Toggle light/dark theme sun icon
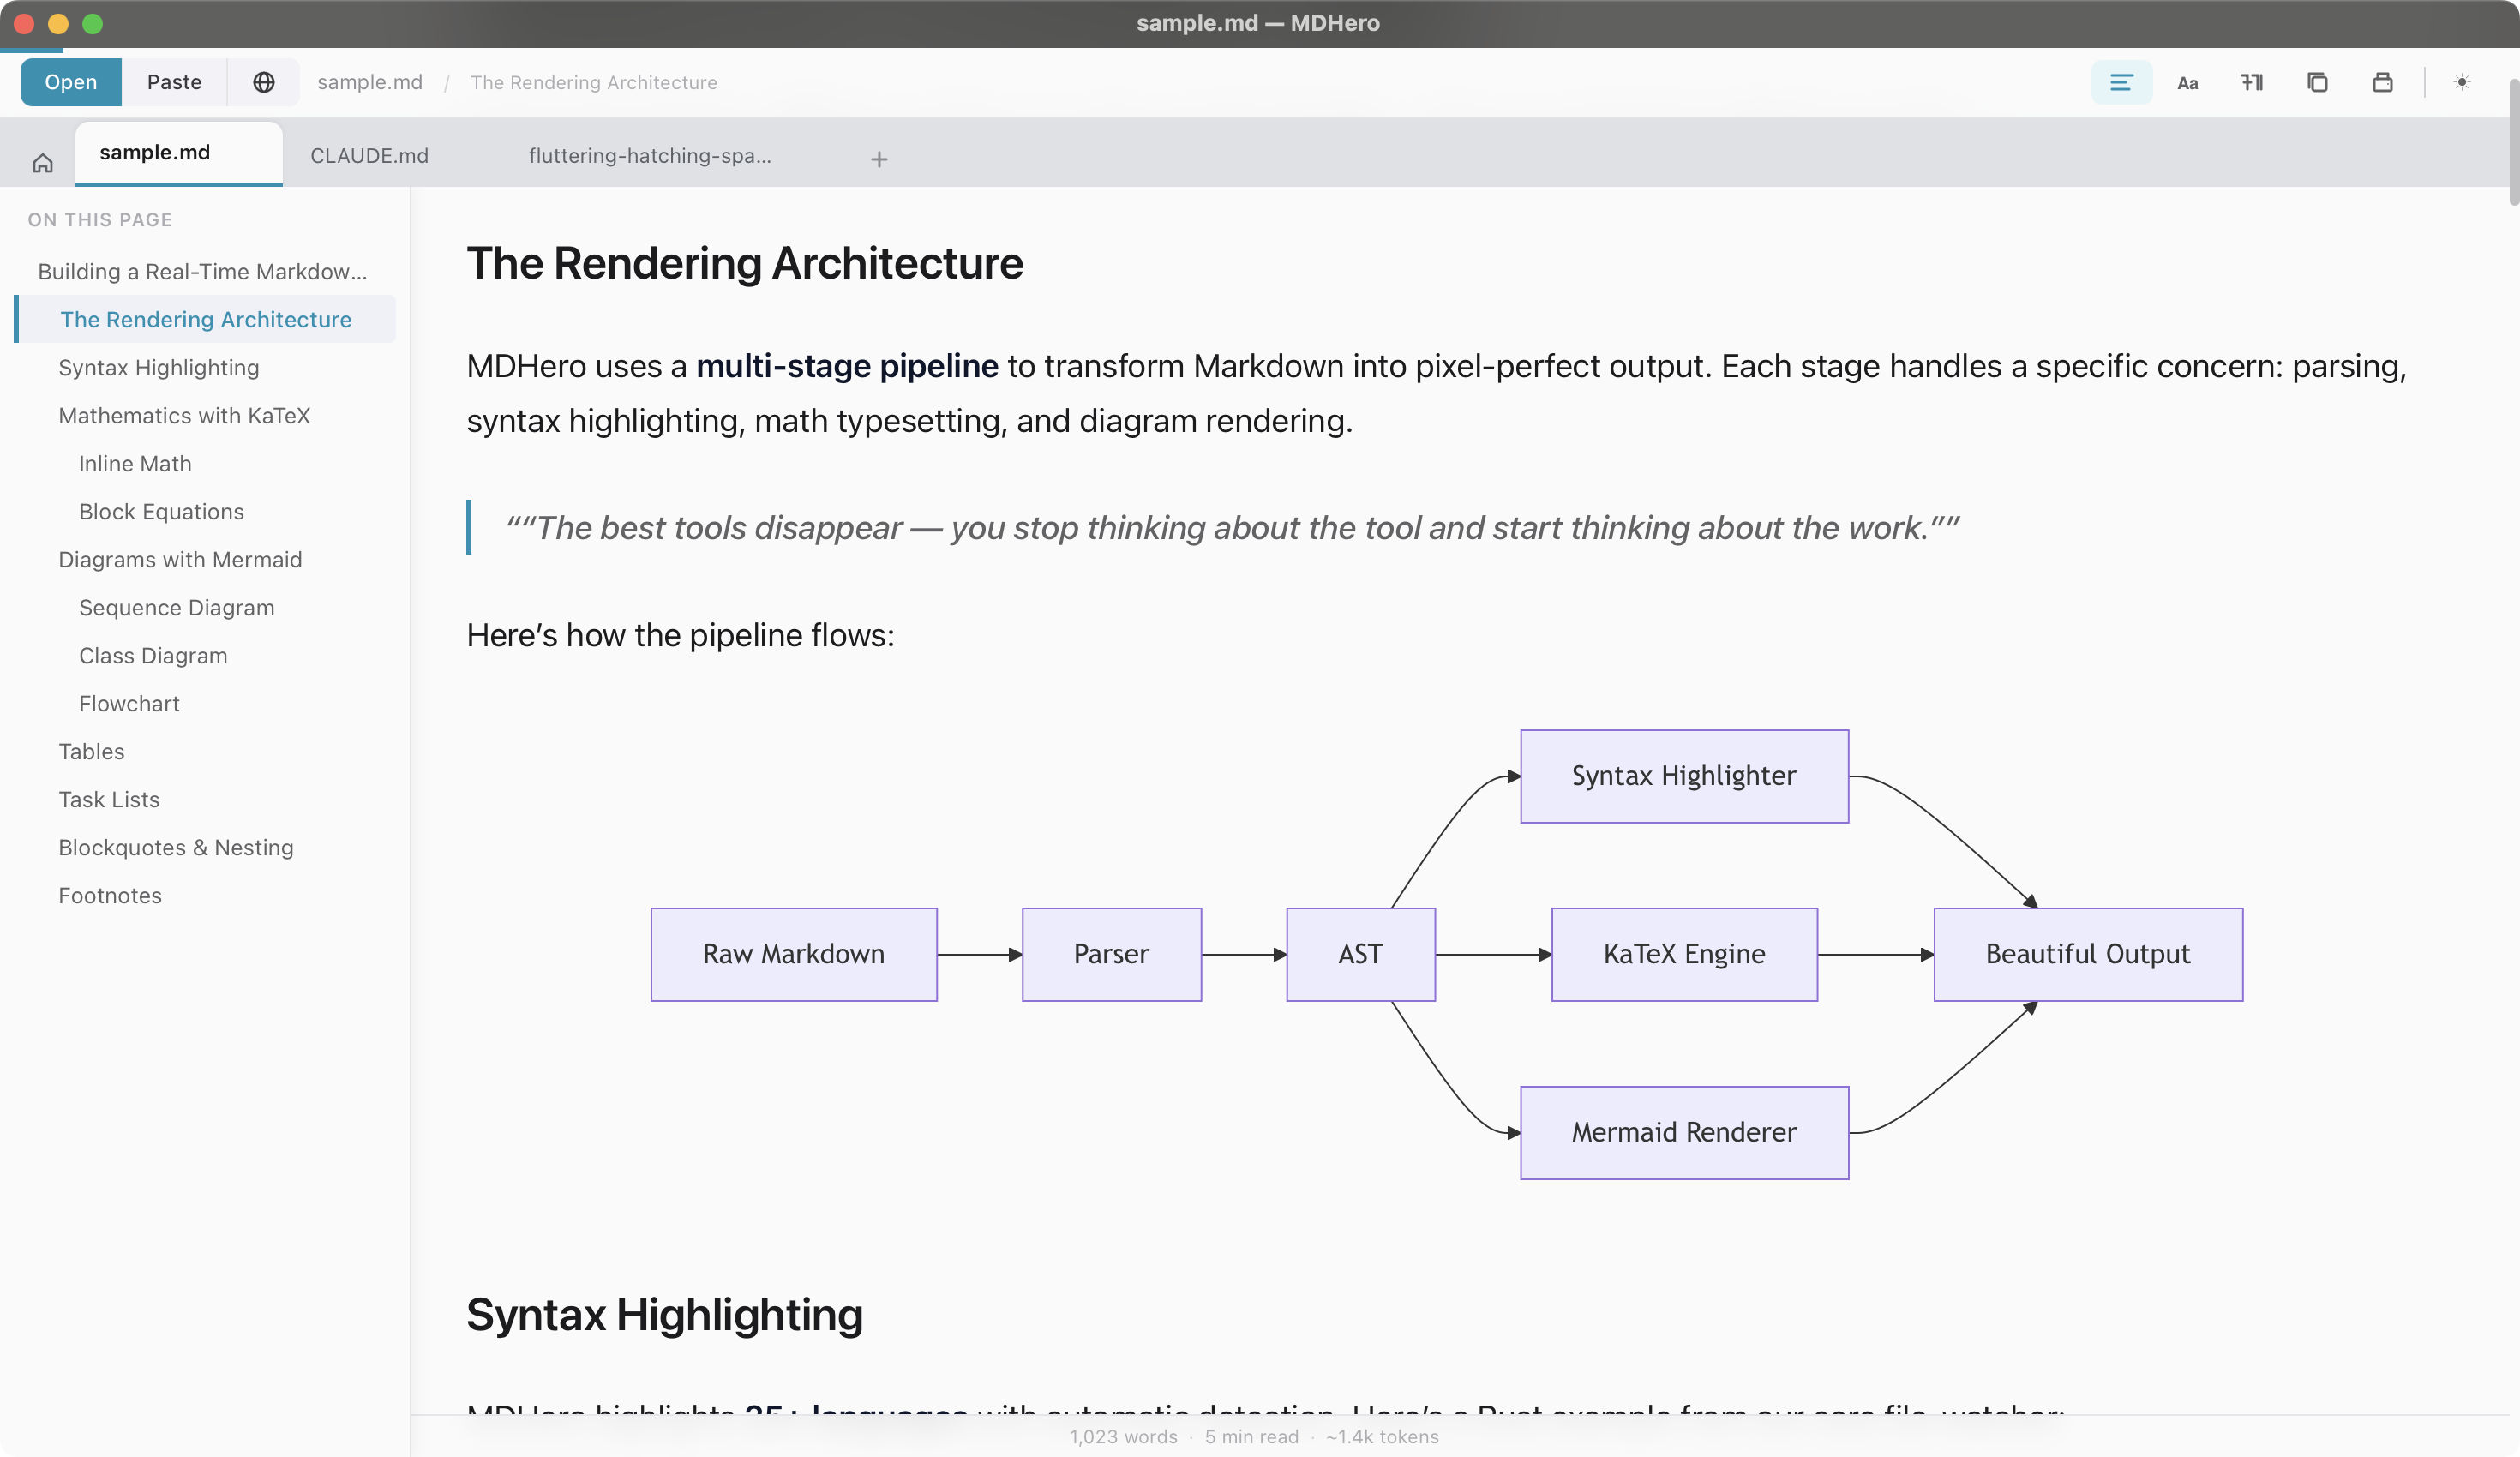Viewport: 2520px width, 1457px height. 2461,82
